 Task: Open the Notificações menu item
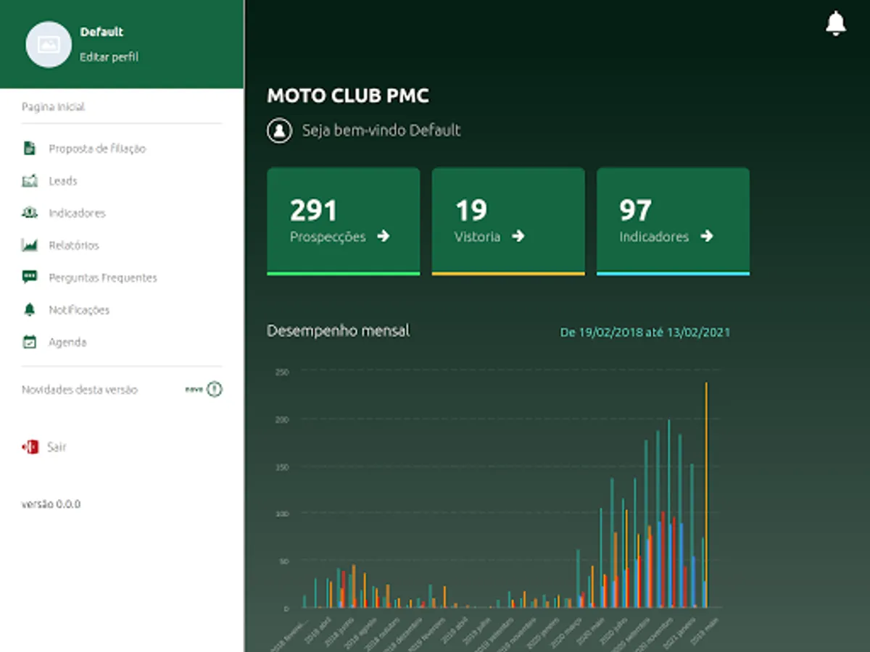(79, 310)
